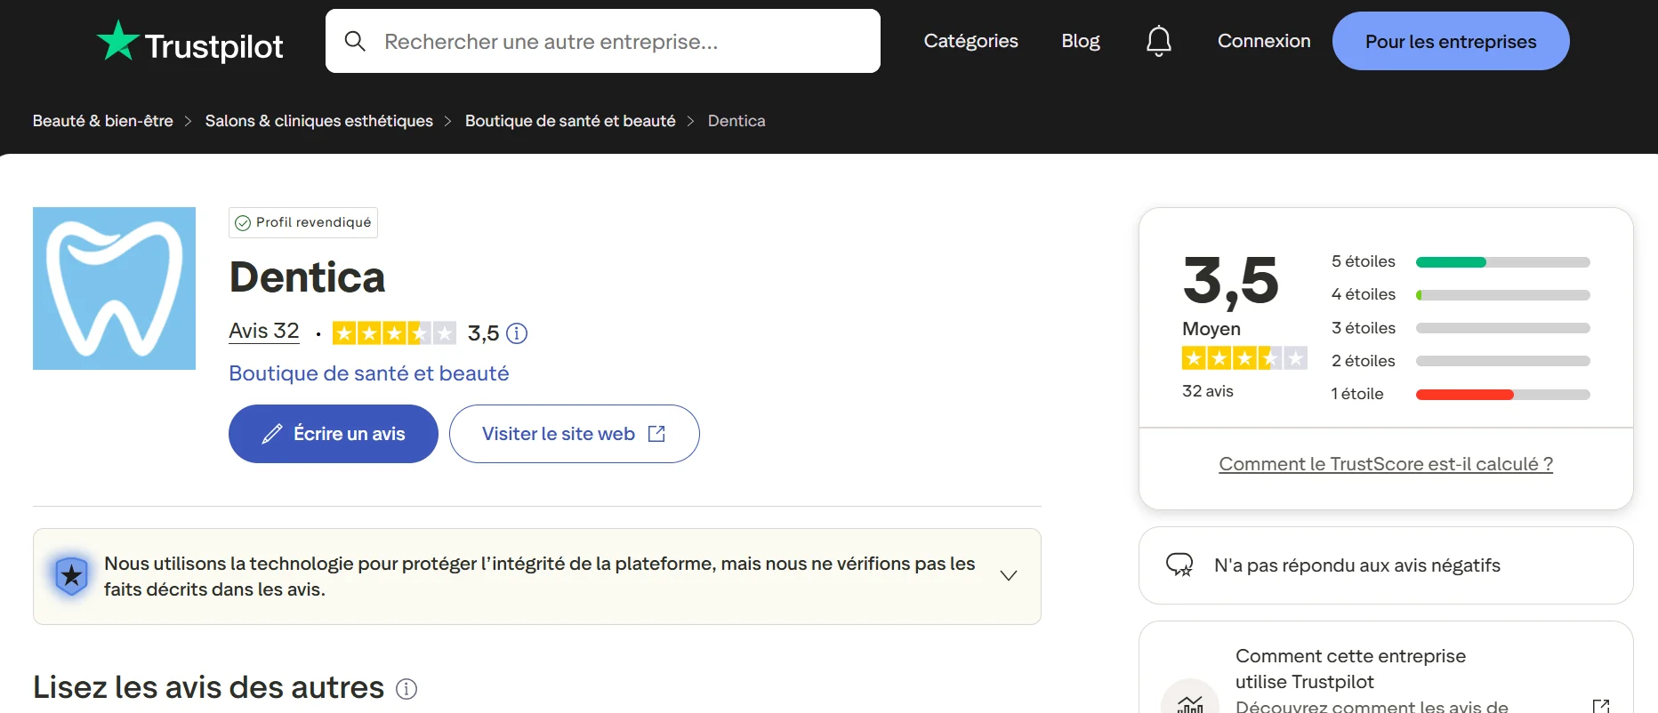The image size is (1658, 713).
Task: Focus the Rechercher une autre entreprise field
Action: [x=603, y=41]
